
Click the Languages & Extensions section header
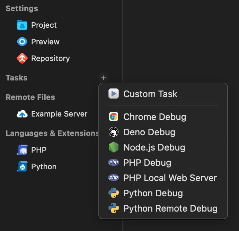tap(52, 133)
